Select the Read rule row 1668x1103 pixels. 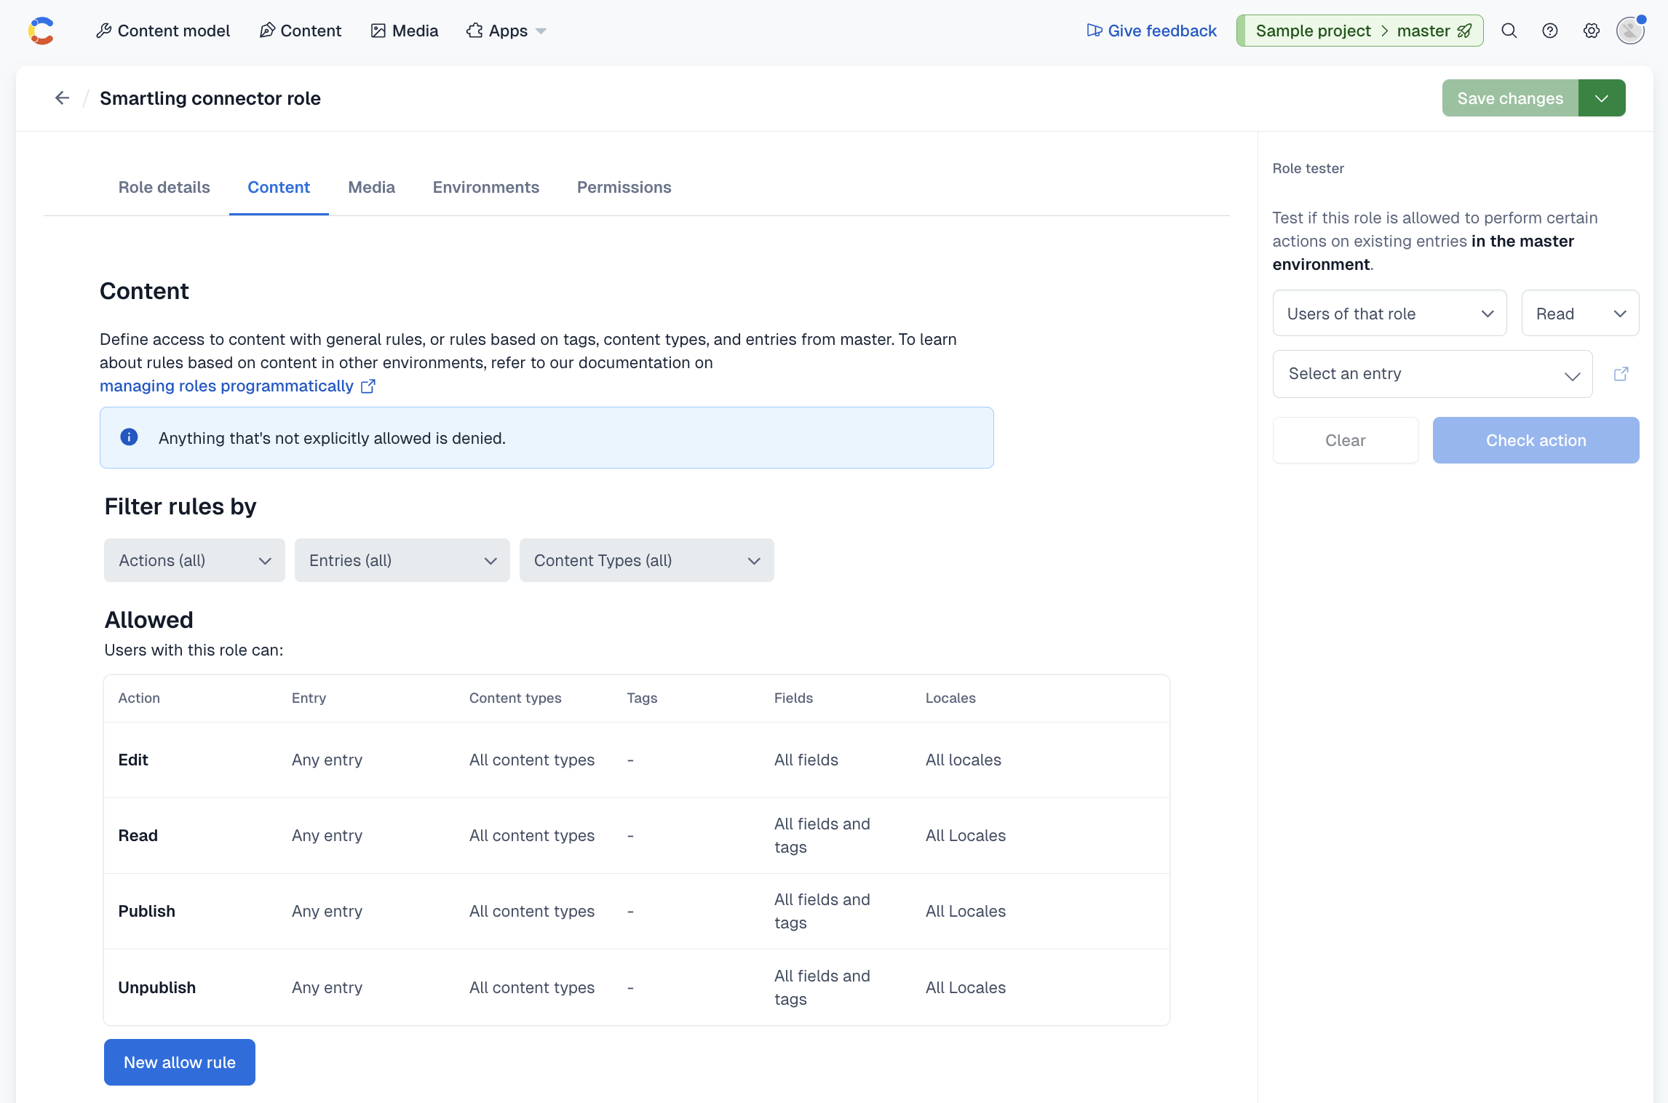[x=637, y=835]
